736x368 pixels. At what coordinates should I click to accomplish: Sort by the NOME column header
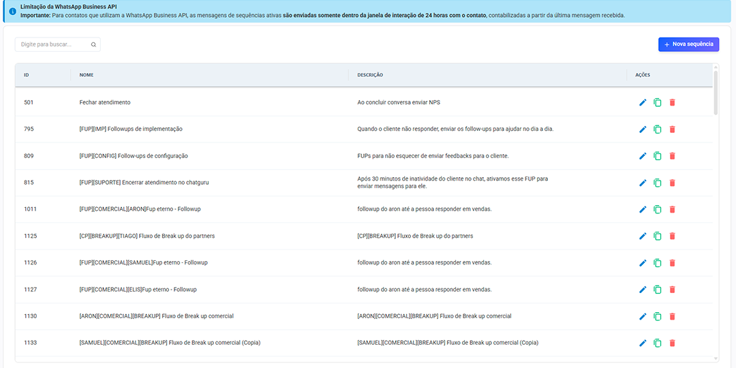tap(87, 75)
